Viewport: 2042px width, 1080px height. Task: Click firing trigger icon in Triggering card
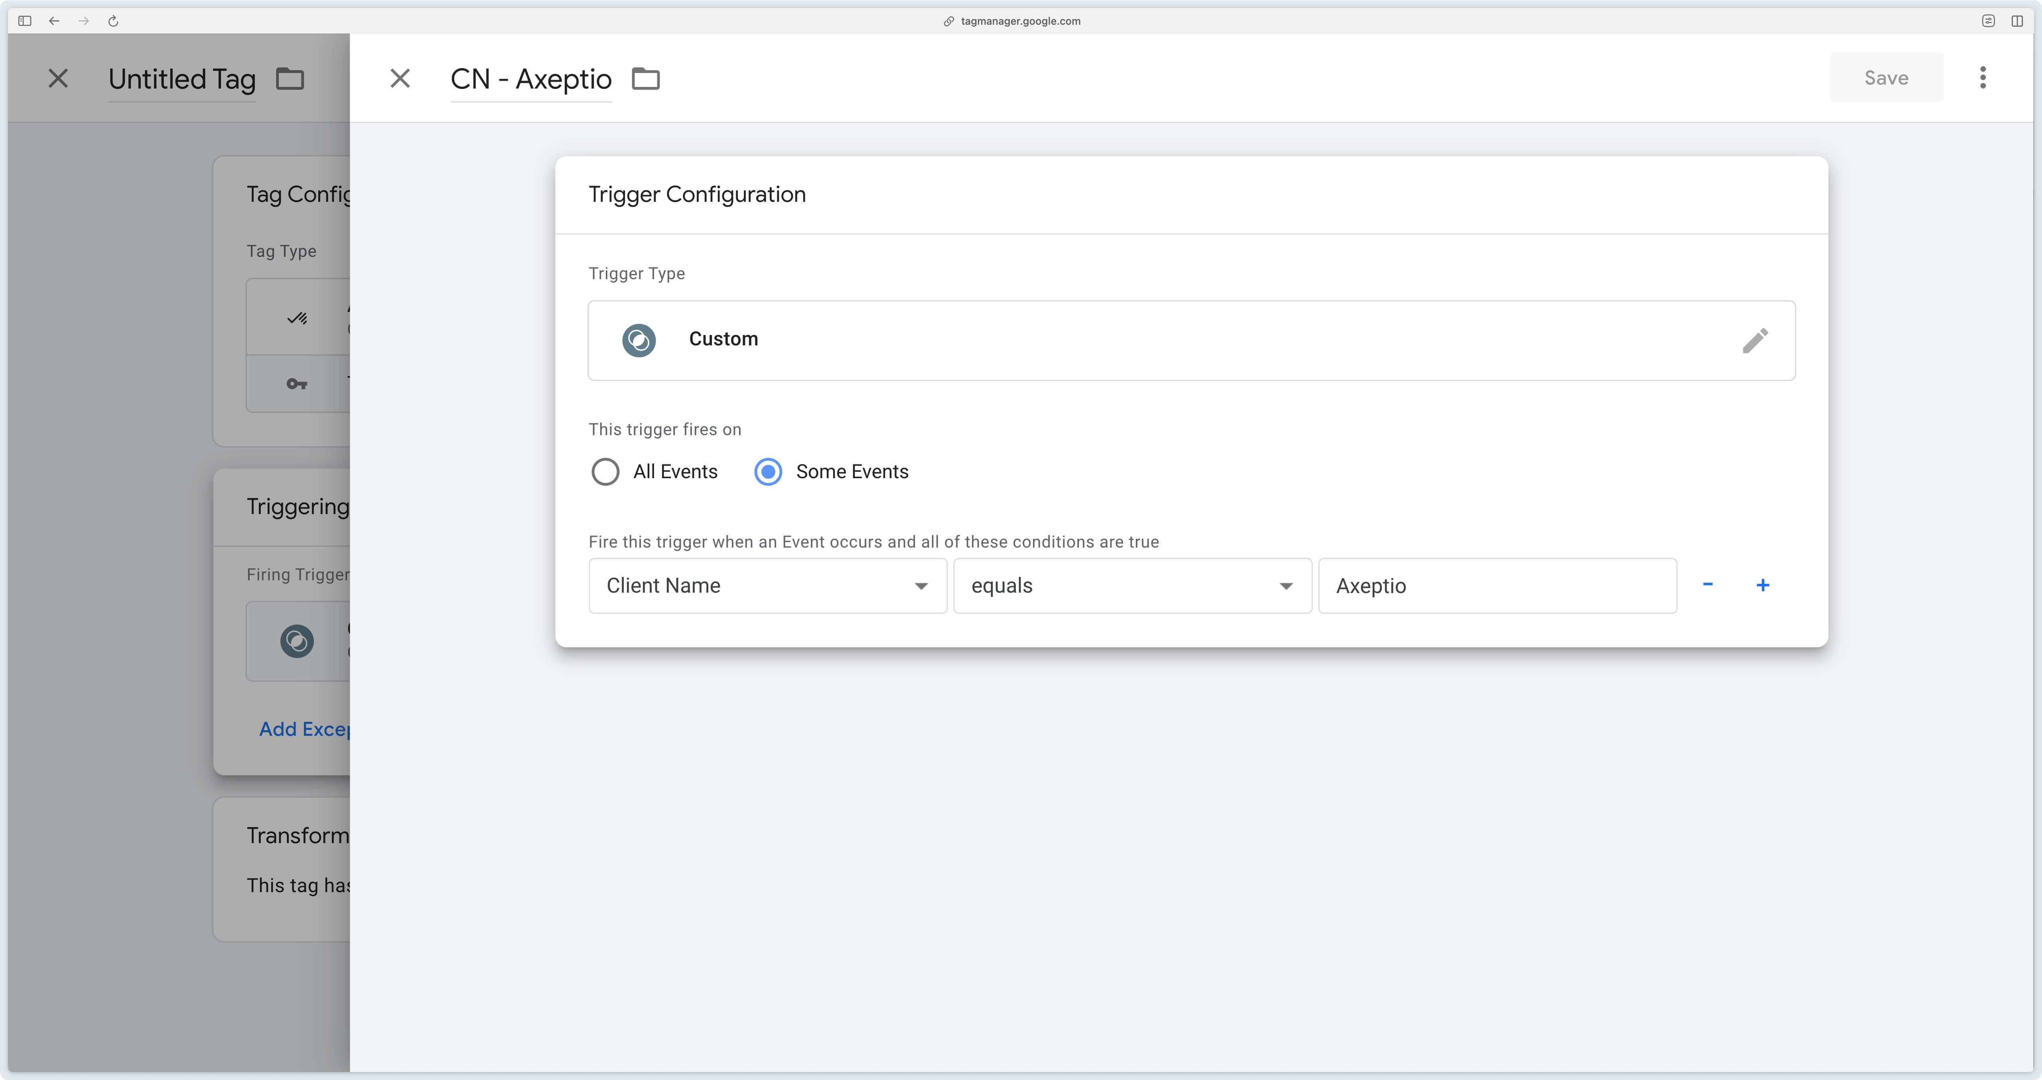coord(296,641)
